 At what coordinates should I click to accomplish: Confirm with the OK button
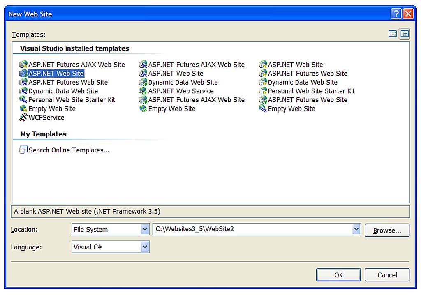pyautogui.click(x=338, y=274)
